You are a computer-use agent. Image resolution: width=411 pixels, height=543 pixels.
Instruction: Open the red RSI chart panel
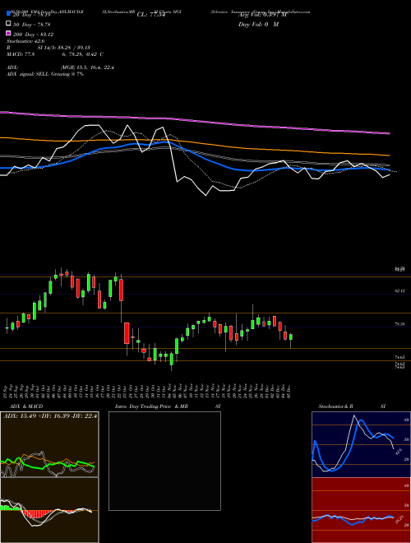361,510
